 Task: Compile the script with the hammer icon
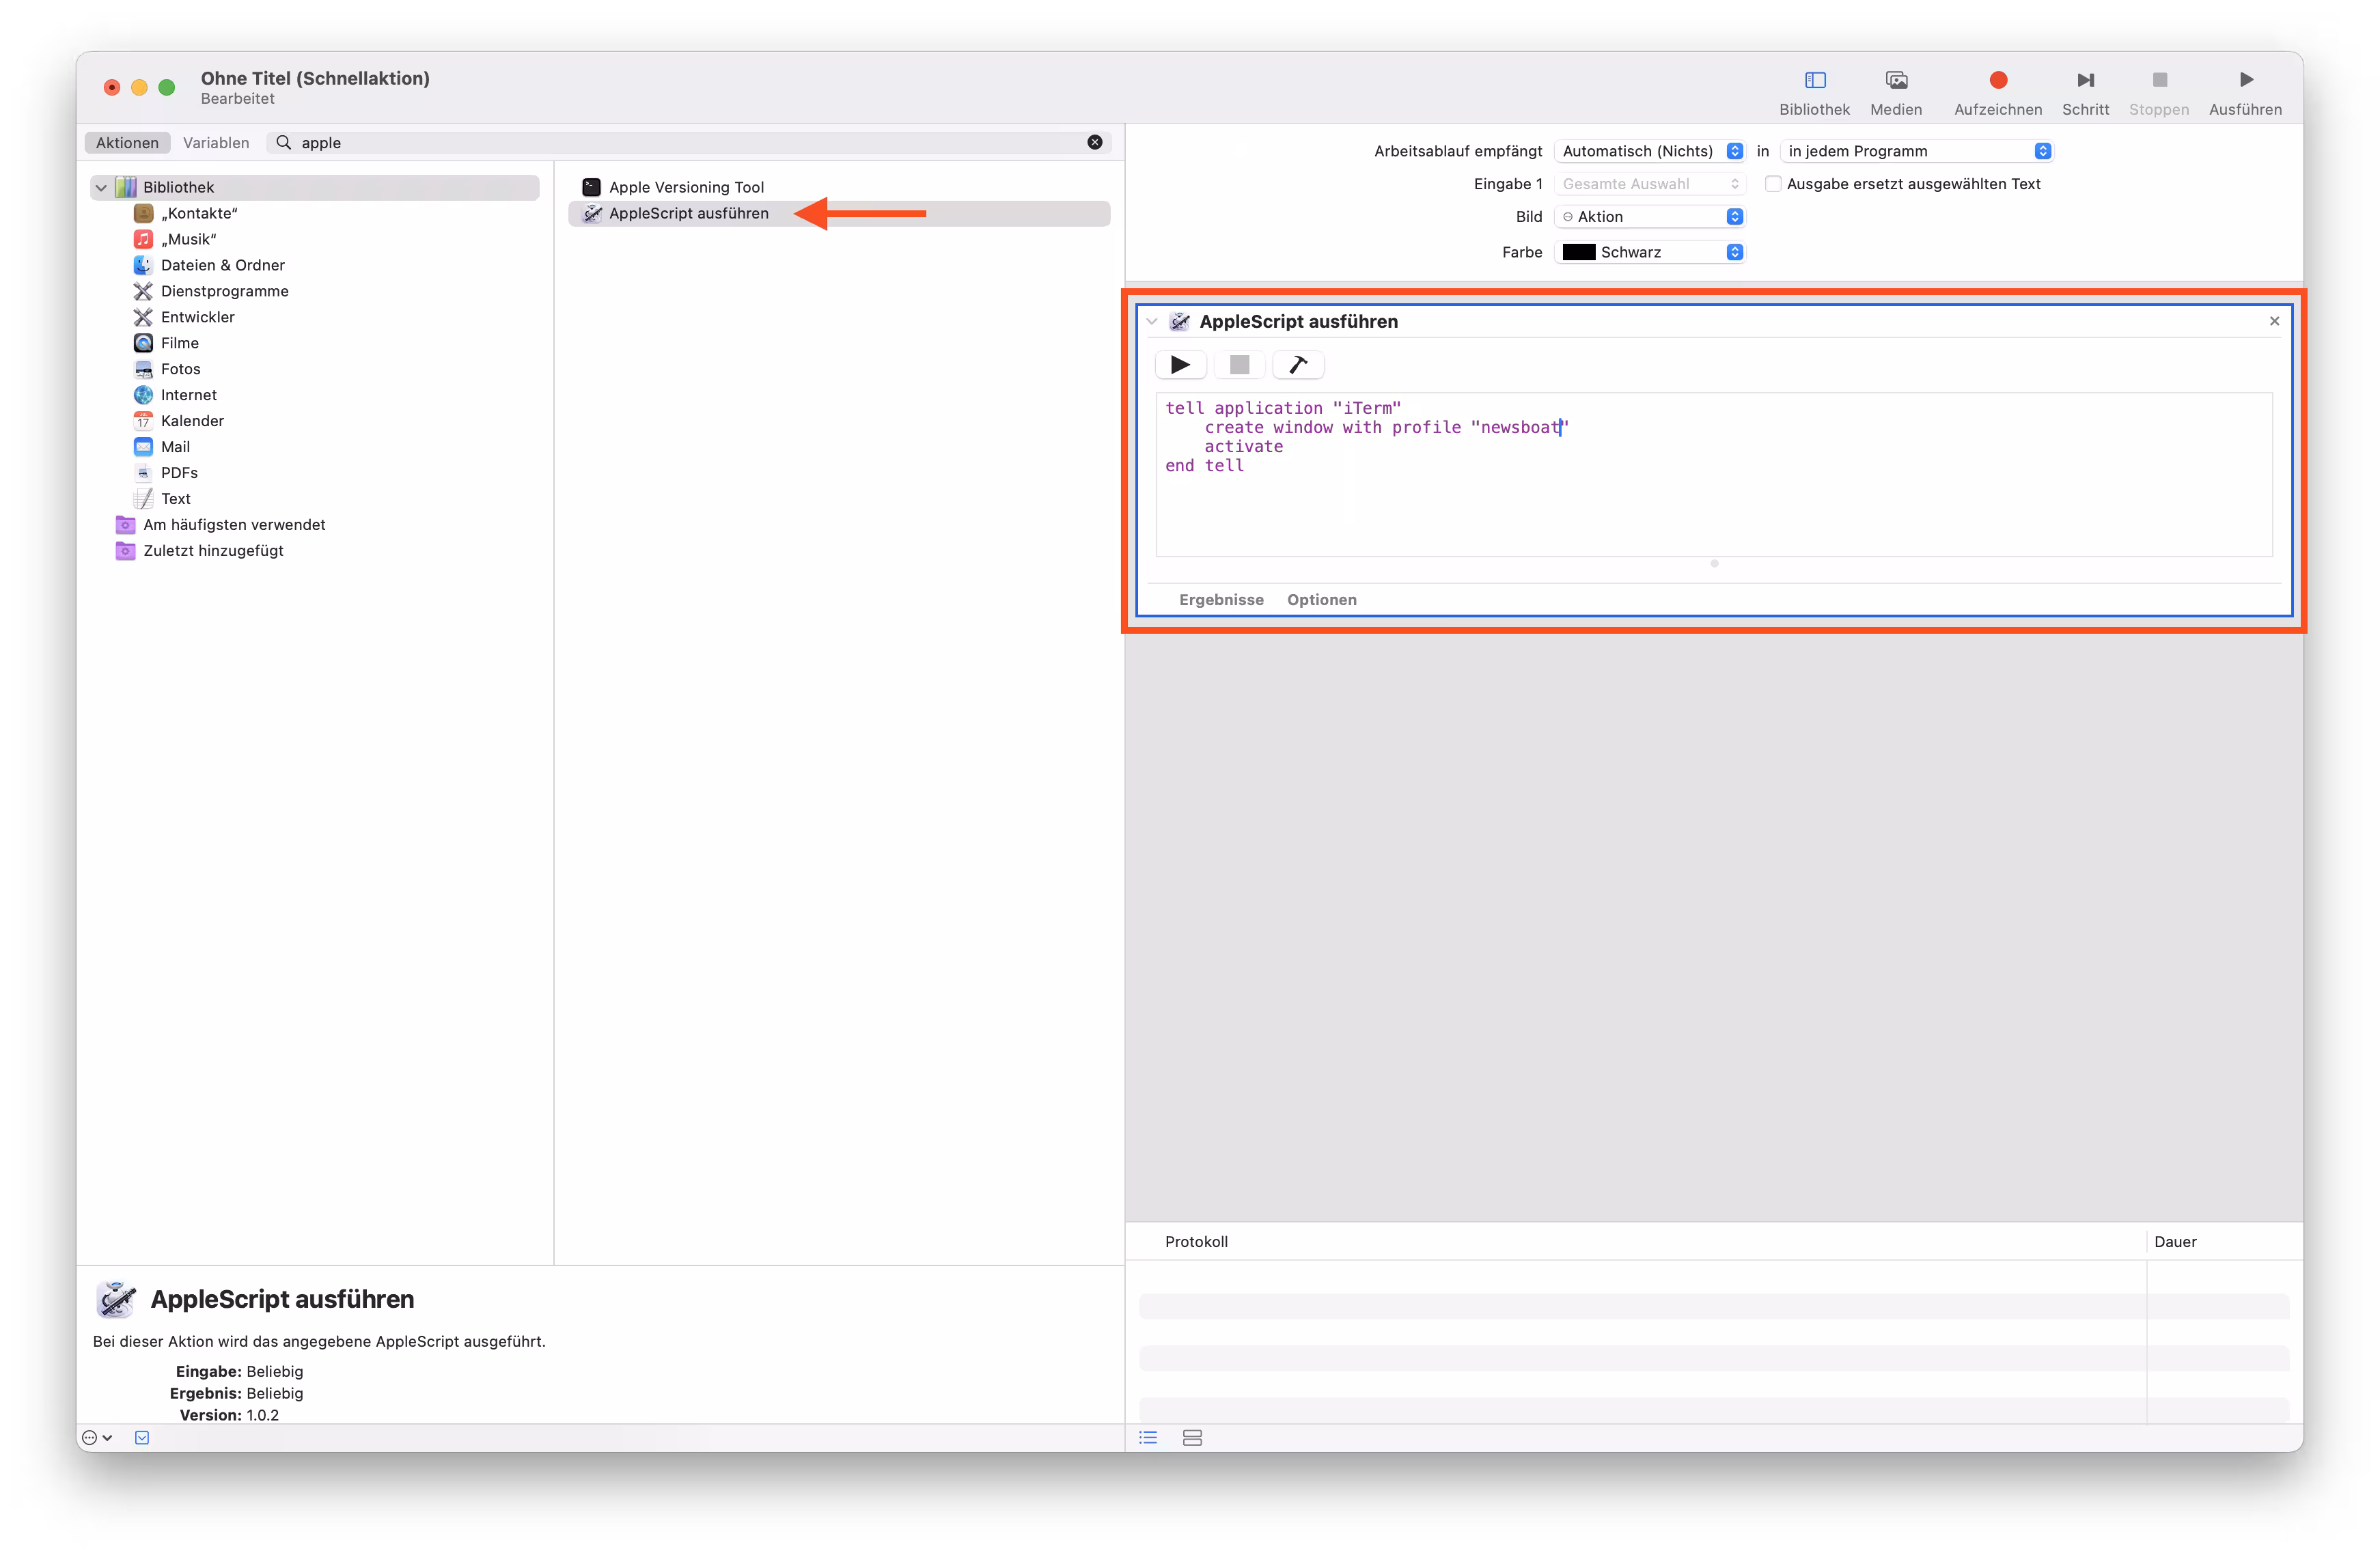pyautogui.click(x=1298, y=365)
